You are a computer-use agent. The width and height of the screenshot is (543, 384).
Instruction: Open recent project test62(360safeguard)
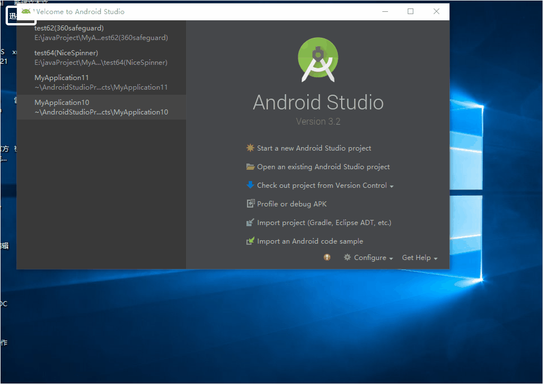[x=101, y=33]
